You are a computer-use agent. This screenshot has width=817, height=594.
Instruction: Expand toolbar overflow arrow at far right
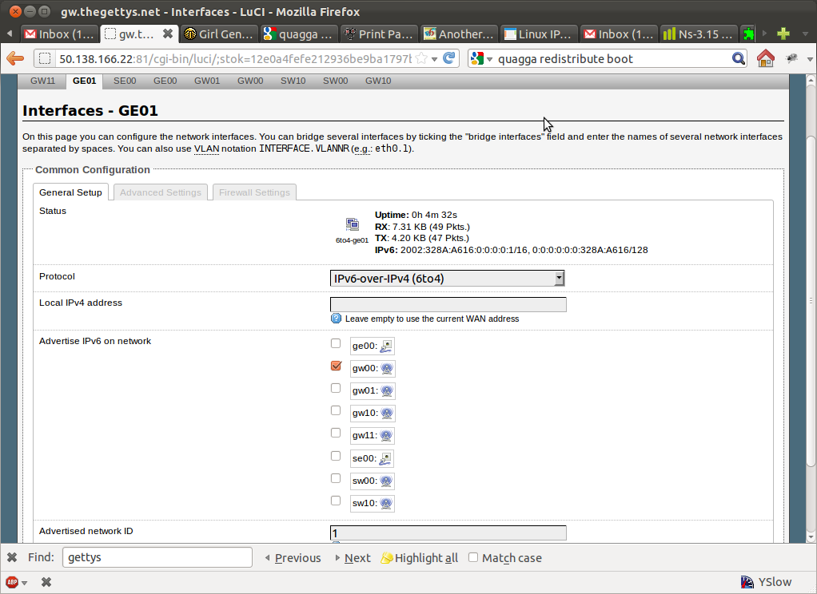[811, 59]
